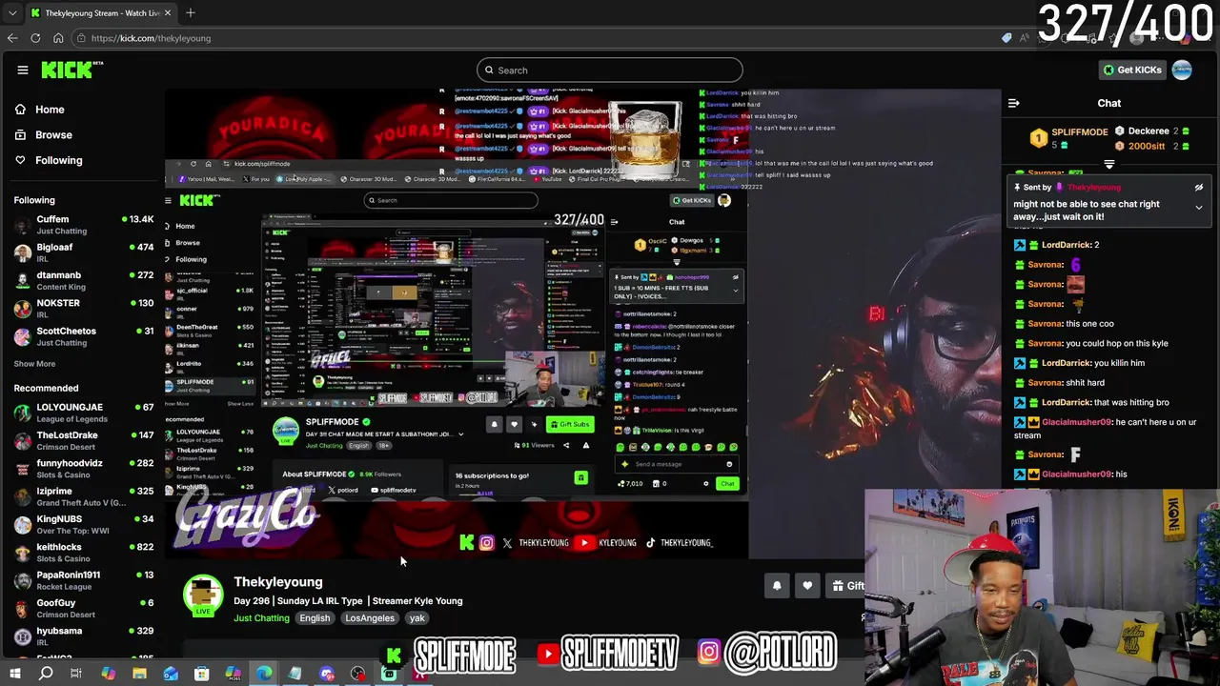Click the Thekyleyoung live avatar

203,595
